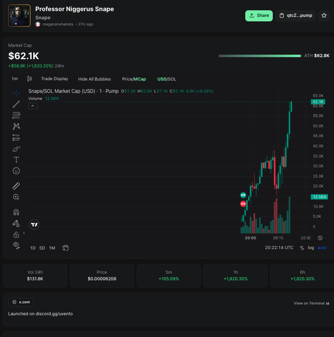Toggle auto scale mode
The height and width of the screenshot is (337, 334).
[x=322, y=247]
